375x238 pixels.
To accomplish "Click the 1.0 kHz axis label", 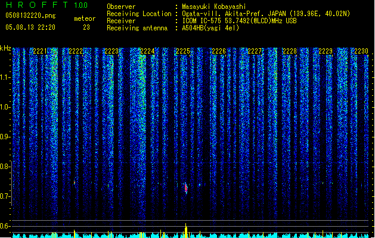I will tap(5, 107).
